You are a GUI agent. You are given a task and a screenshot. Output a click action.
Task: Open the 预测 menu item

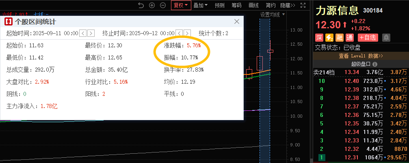219,5
